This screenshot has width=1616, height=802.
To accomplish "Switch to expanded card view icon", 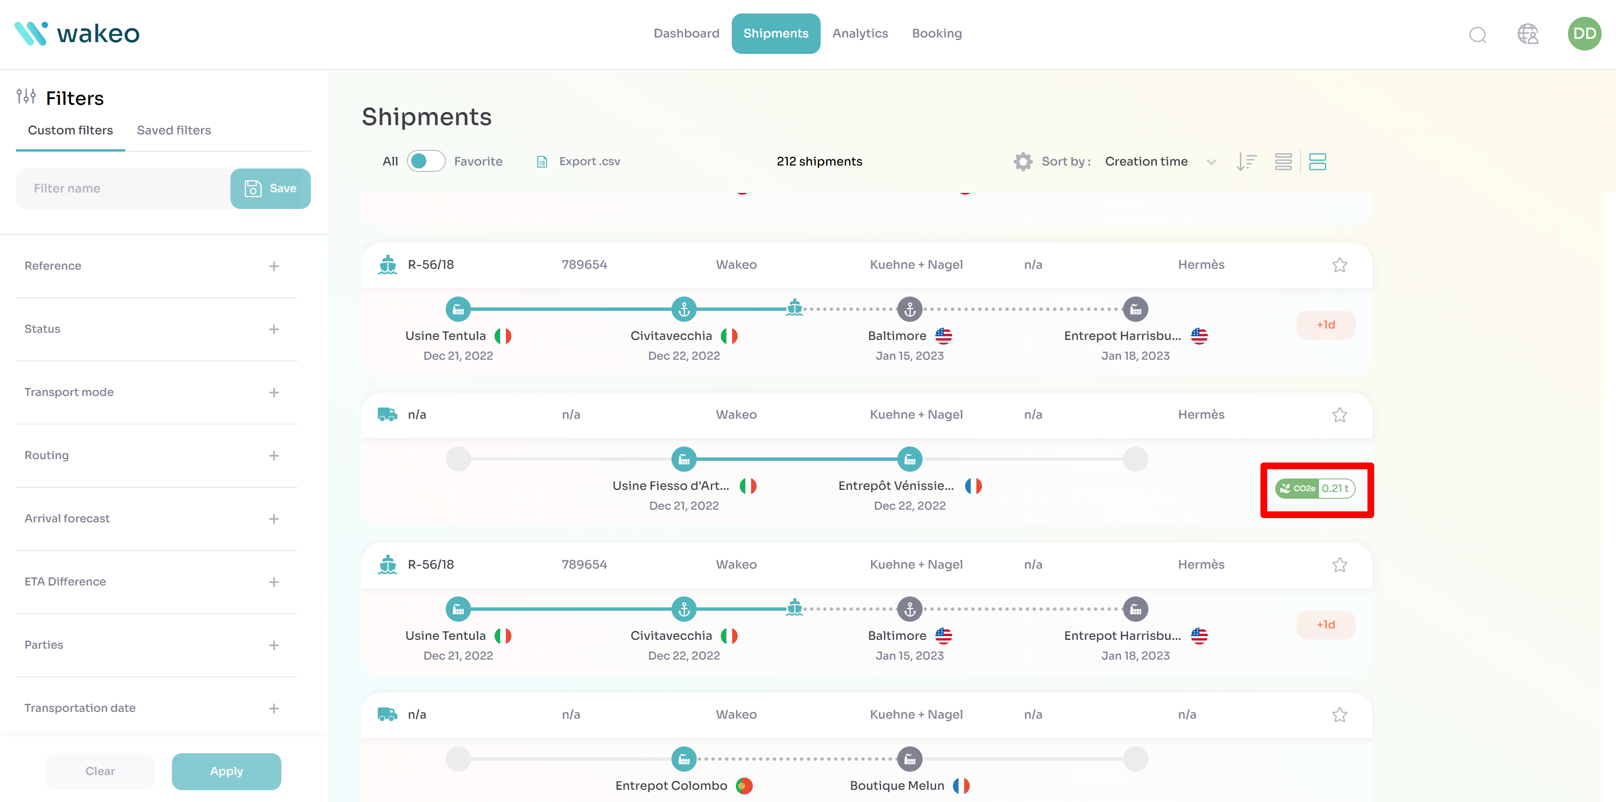I will [1317, 162].
